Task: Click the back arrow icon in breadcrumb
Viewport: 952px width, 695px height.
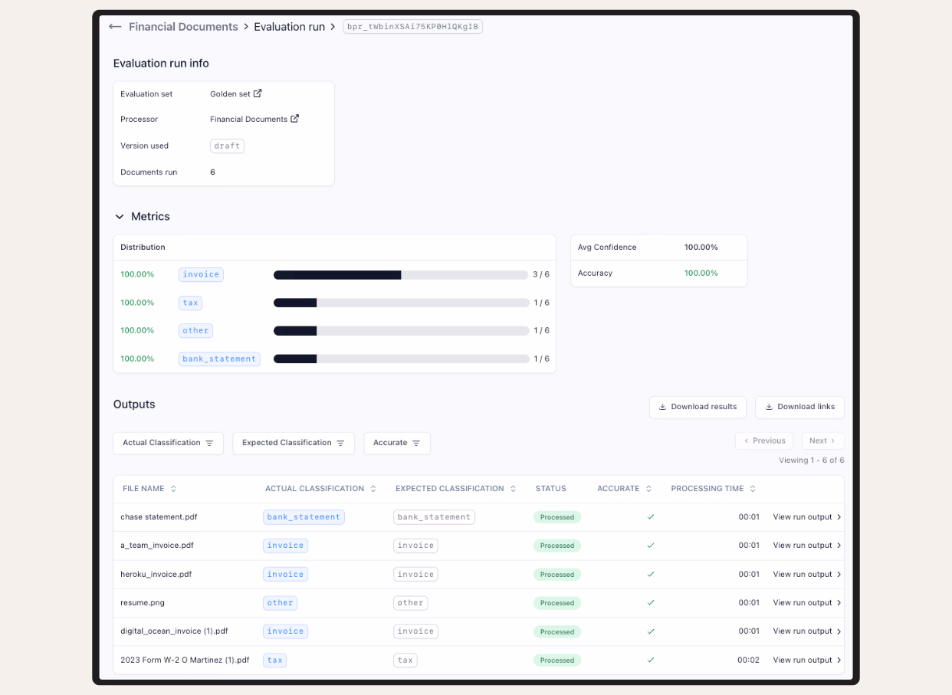Action: click(115, 27)
